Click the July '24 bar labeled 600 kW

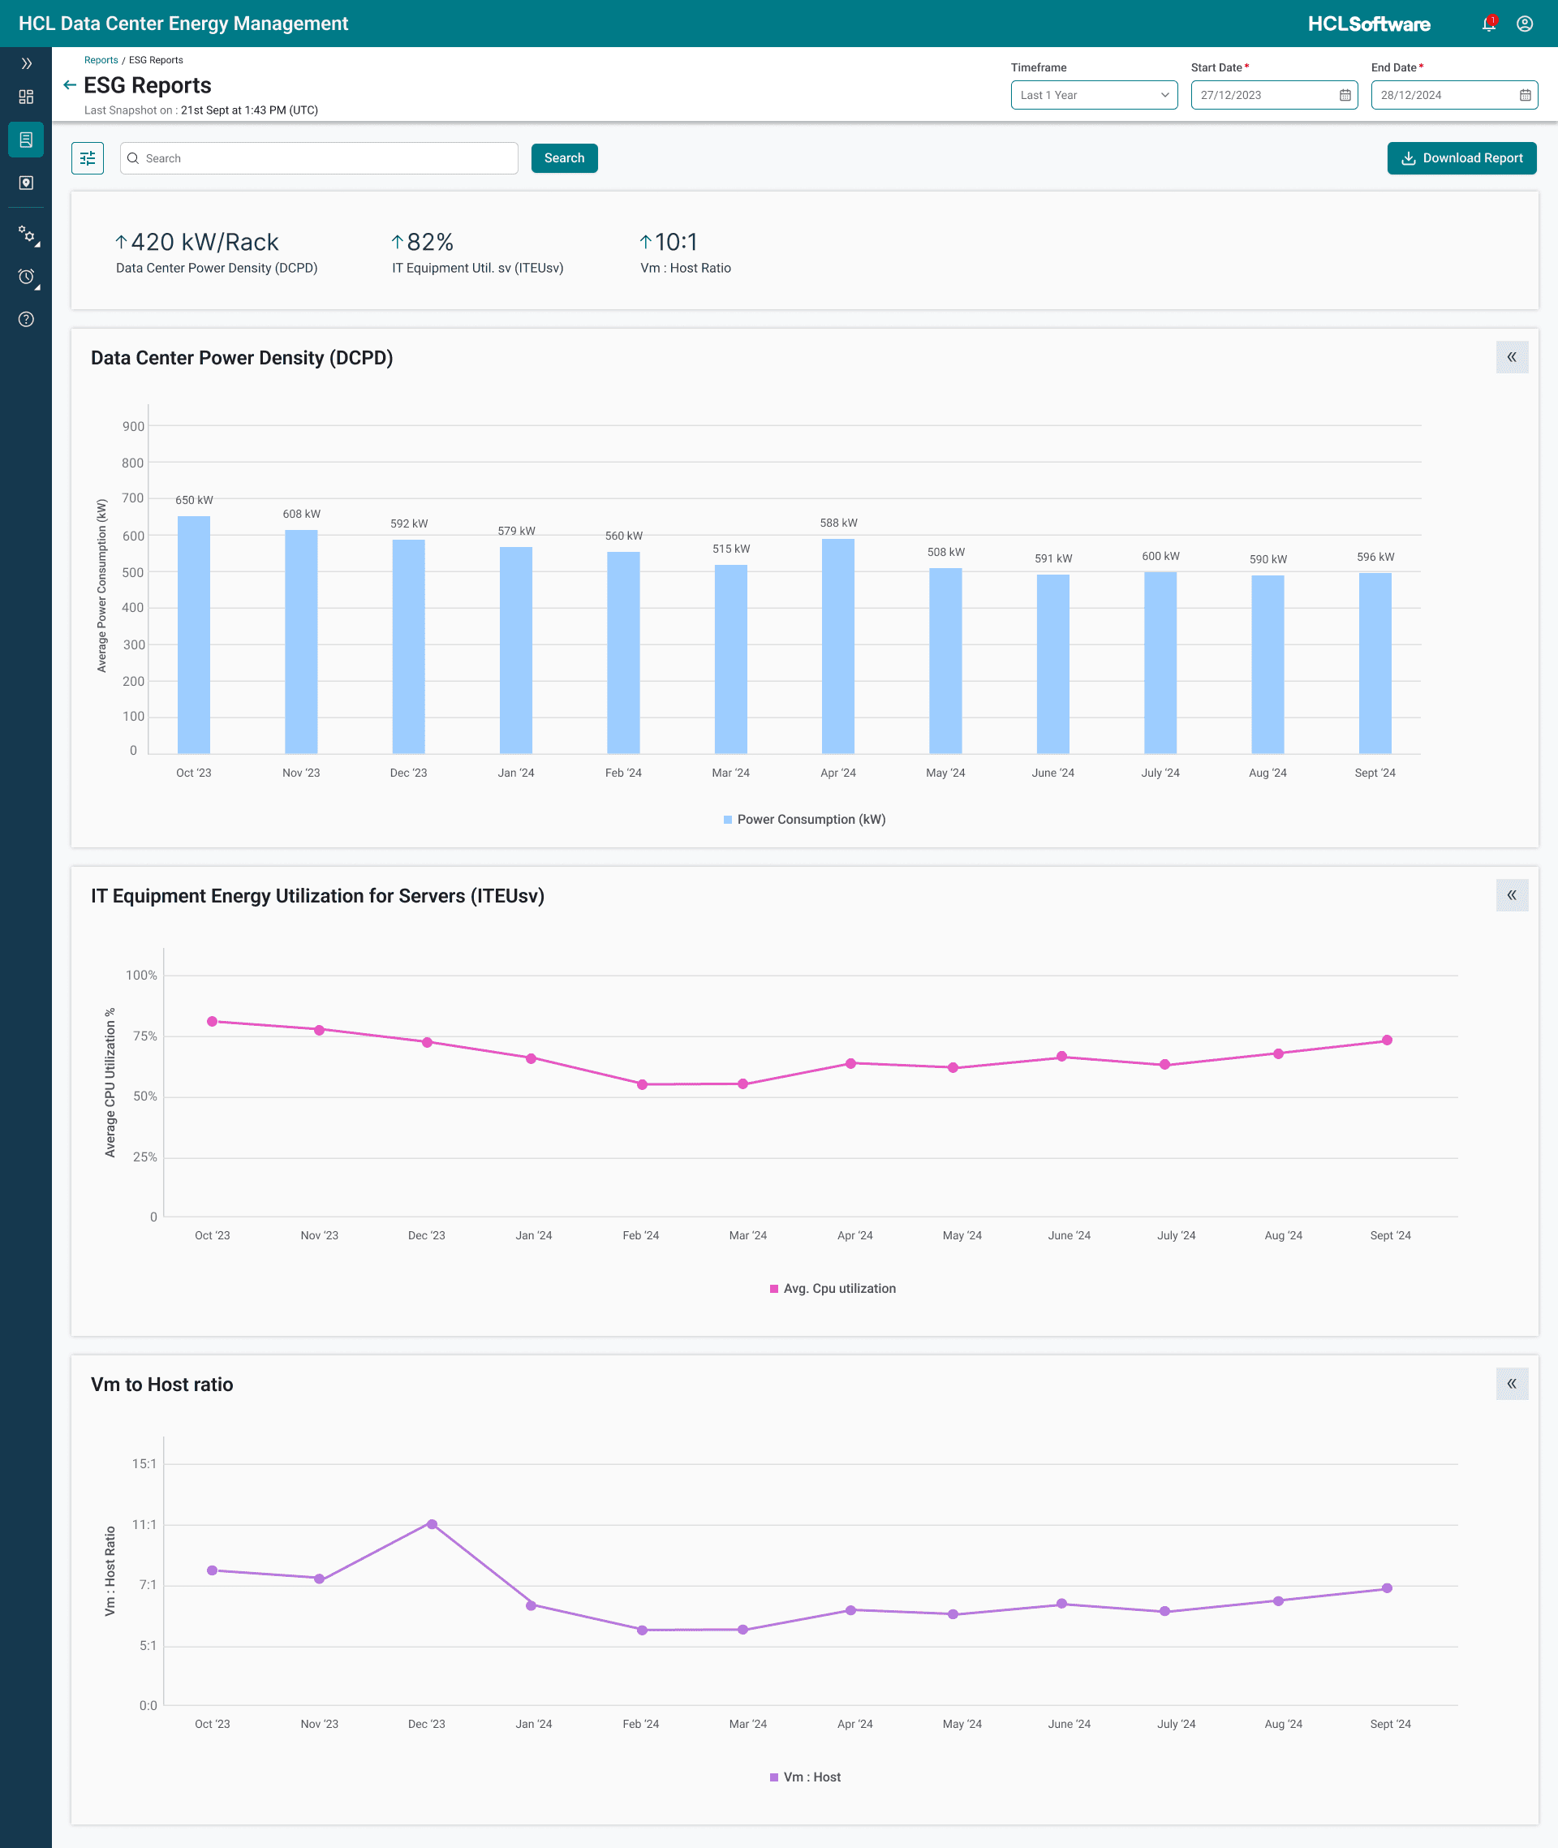click(1160, 662)
